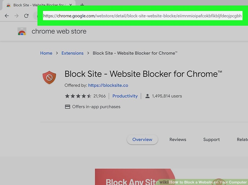The image size is (248, 185).
Task: Click the Chrome Web Store logo icon
Action: coord(22,31)
